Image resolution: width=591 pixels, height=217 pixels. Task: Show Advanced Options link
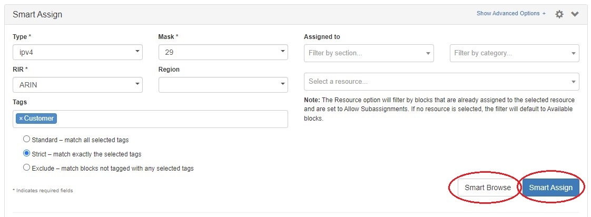coord(511,14)
